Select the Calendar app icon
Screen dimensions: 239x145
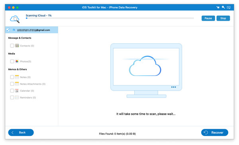coord(17,91)
